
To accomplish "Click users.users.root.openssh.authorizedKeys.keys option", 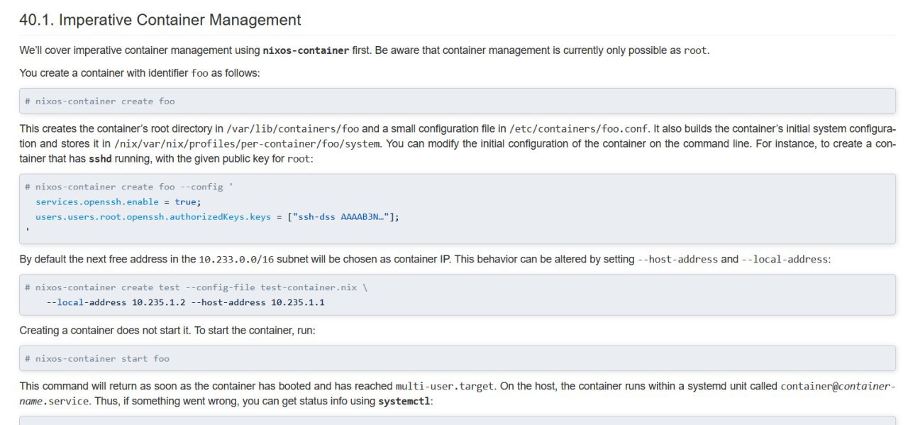I will coord(153,217).
